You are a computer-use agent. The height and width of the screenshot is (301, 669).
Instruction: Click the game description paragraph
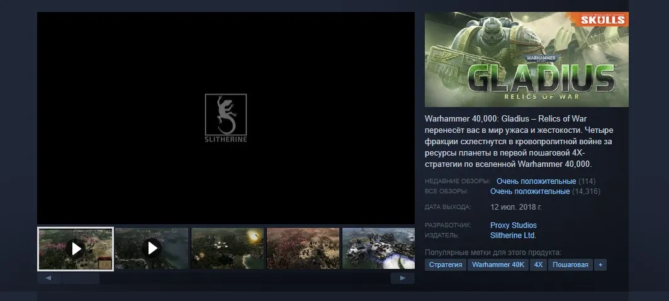click(x=519, y=141)
